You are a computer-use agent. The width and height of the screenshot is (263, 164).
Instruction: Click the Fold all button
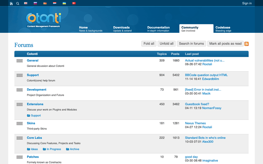pyautogui.click(x=149, y=44)
